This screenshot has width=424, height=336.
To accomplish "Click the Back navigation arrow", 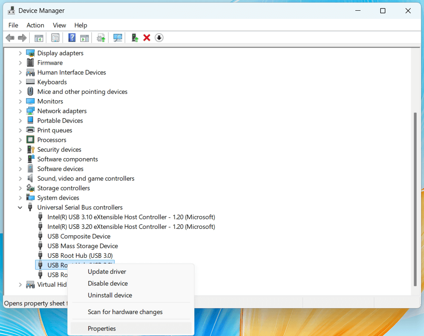I will point(10,38).
